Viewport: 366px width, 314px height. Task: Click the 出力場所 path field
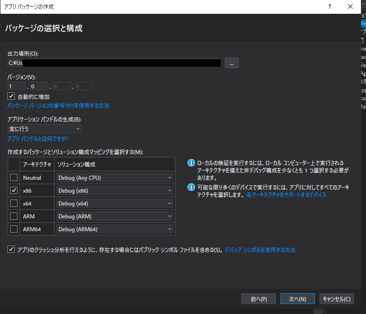[x=114, y=63]
